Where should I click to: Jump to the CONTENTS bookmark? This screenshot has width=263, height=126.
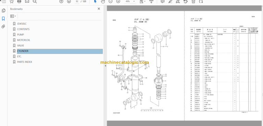click(23, 29)
